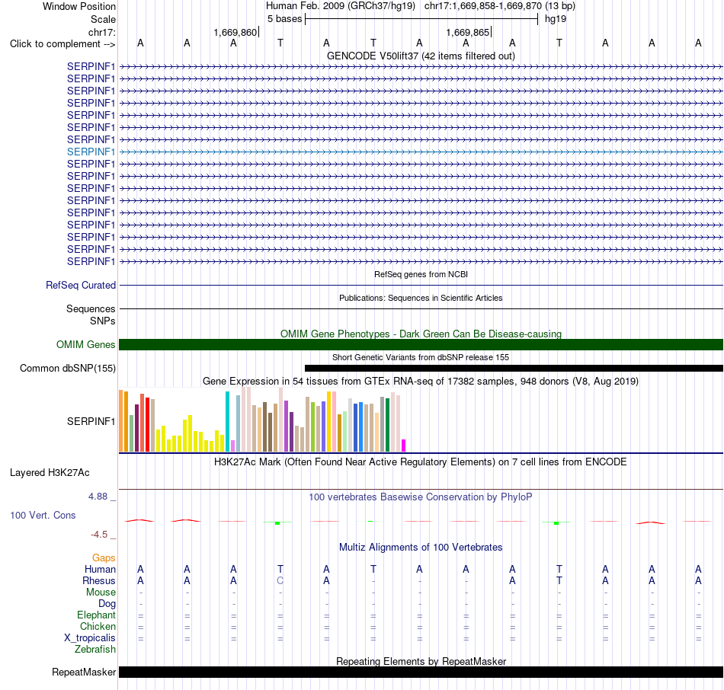Click 'Human Feb. 2009 (GRCh37/hg19)' header text

(x=341, y=6)
